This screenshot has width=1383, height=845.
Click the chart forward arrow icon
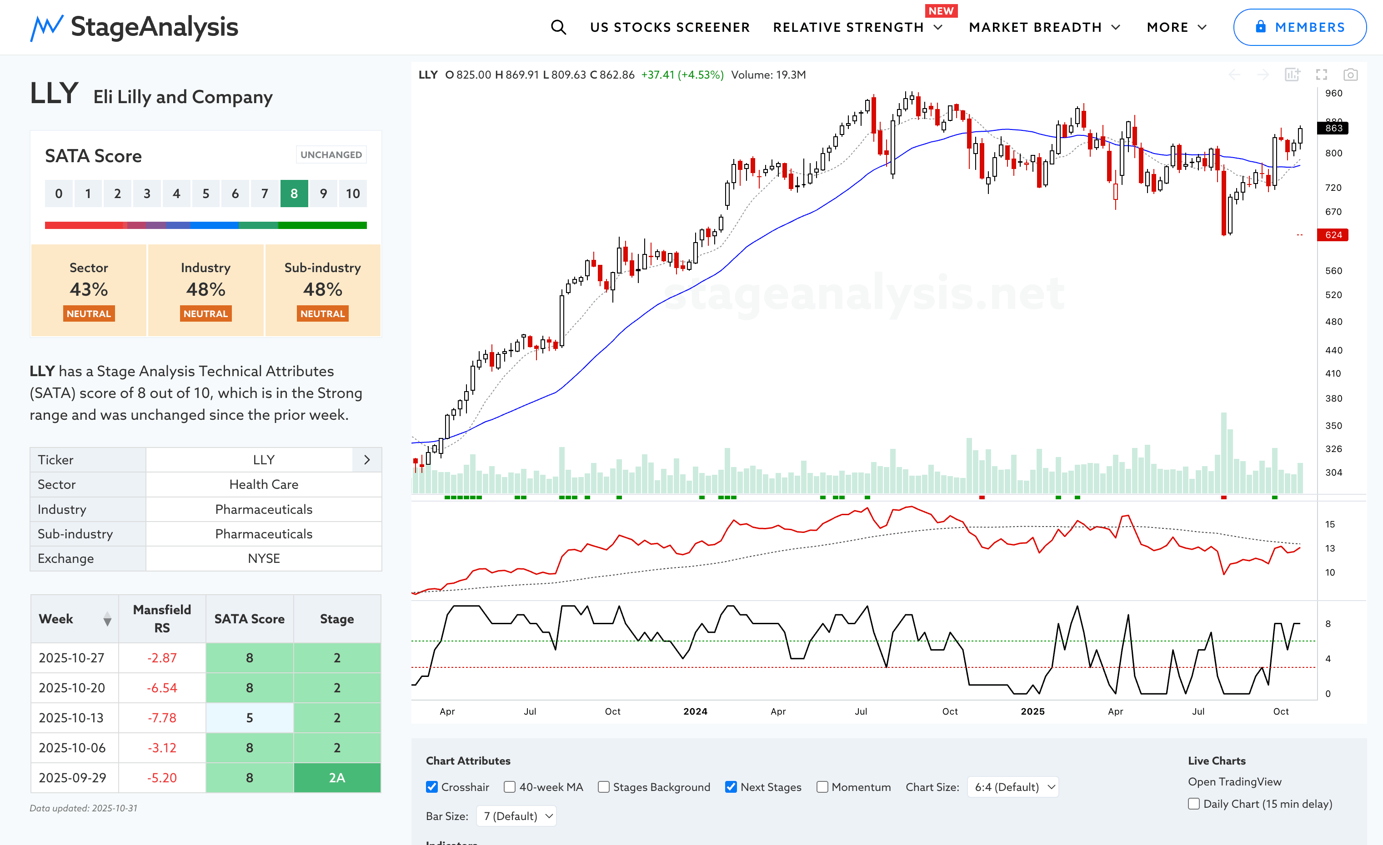coord(1263,75)
